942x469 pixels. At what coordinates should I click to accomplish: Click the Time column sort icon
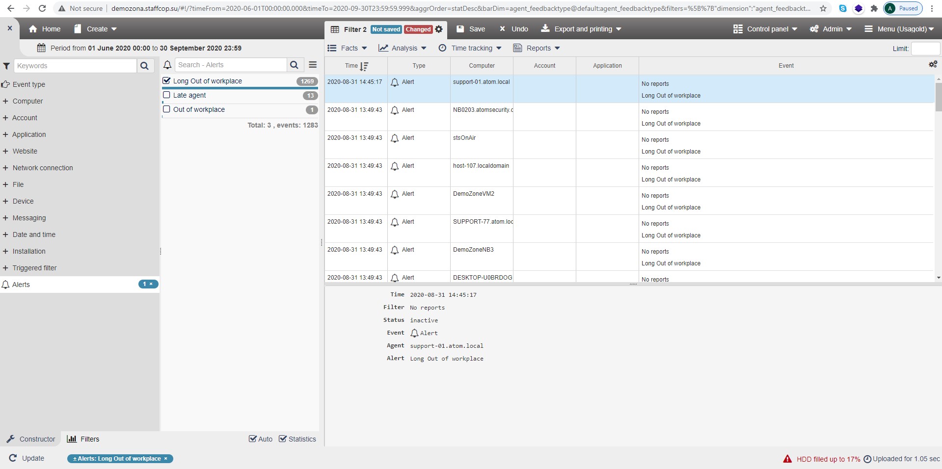click(x=364, y=66)
